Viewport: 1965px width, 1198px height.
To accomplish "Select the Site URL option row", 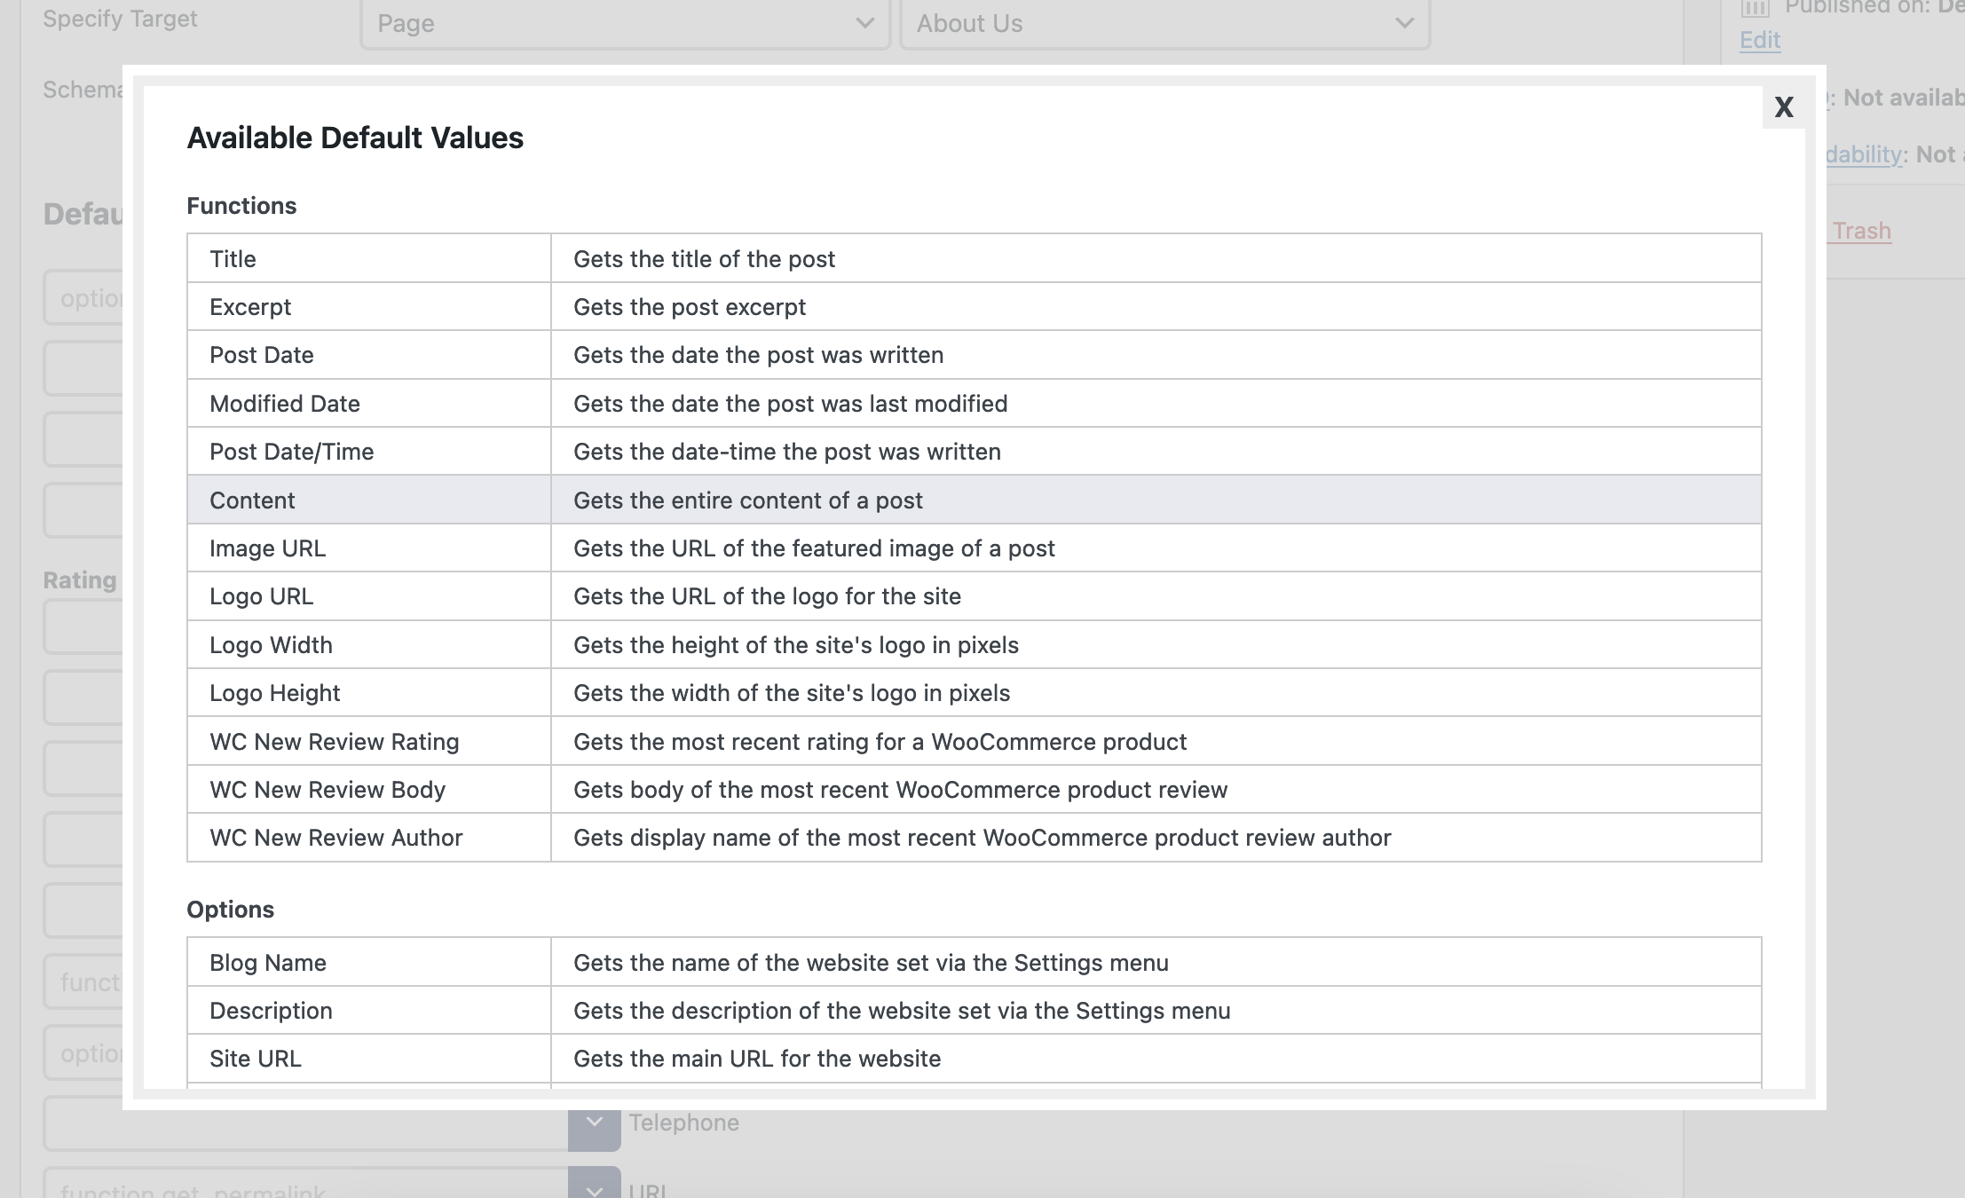I will 974,1059.
